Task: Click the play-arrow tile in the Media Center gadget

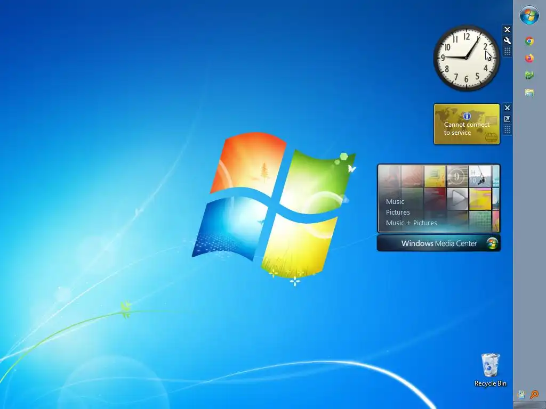Action: tap(457, 199)
